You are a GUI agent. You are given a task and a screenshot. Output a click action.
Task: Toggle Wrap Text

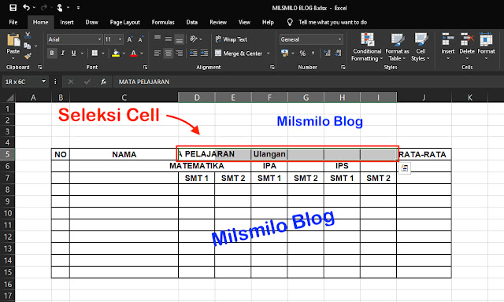tap(231, 39)
